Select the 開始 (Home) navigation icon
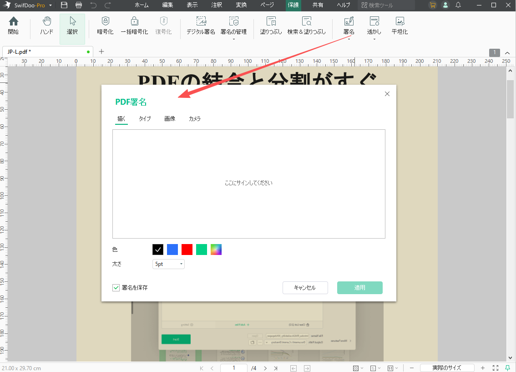516x372 pixels. point(13,25)
